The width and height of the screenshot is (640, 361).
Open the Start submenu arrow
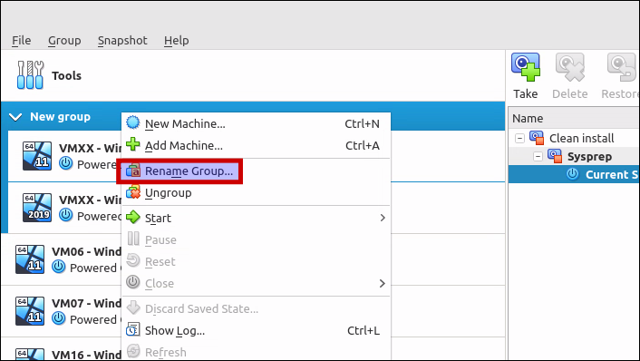click(383, 218)
